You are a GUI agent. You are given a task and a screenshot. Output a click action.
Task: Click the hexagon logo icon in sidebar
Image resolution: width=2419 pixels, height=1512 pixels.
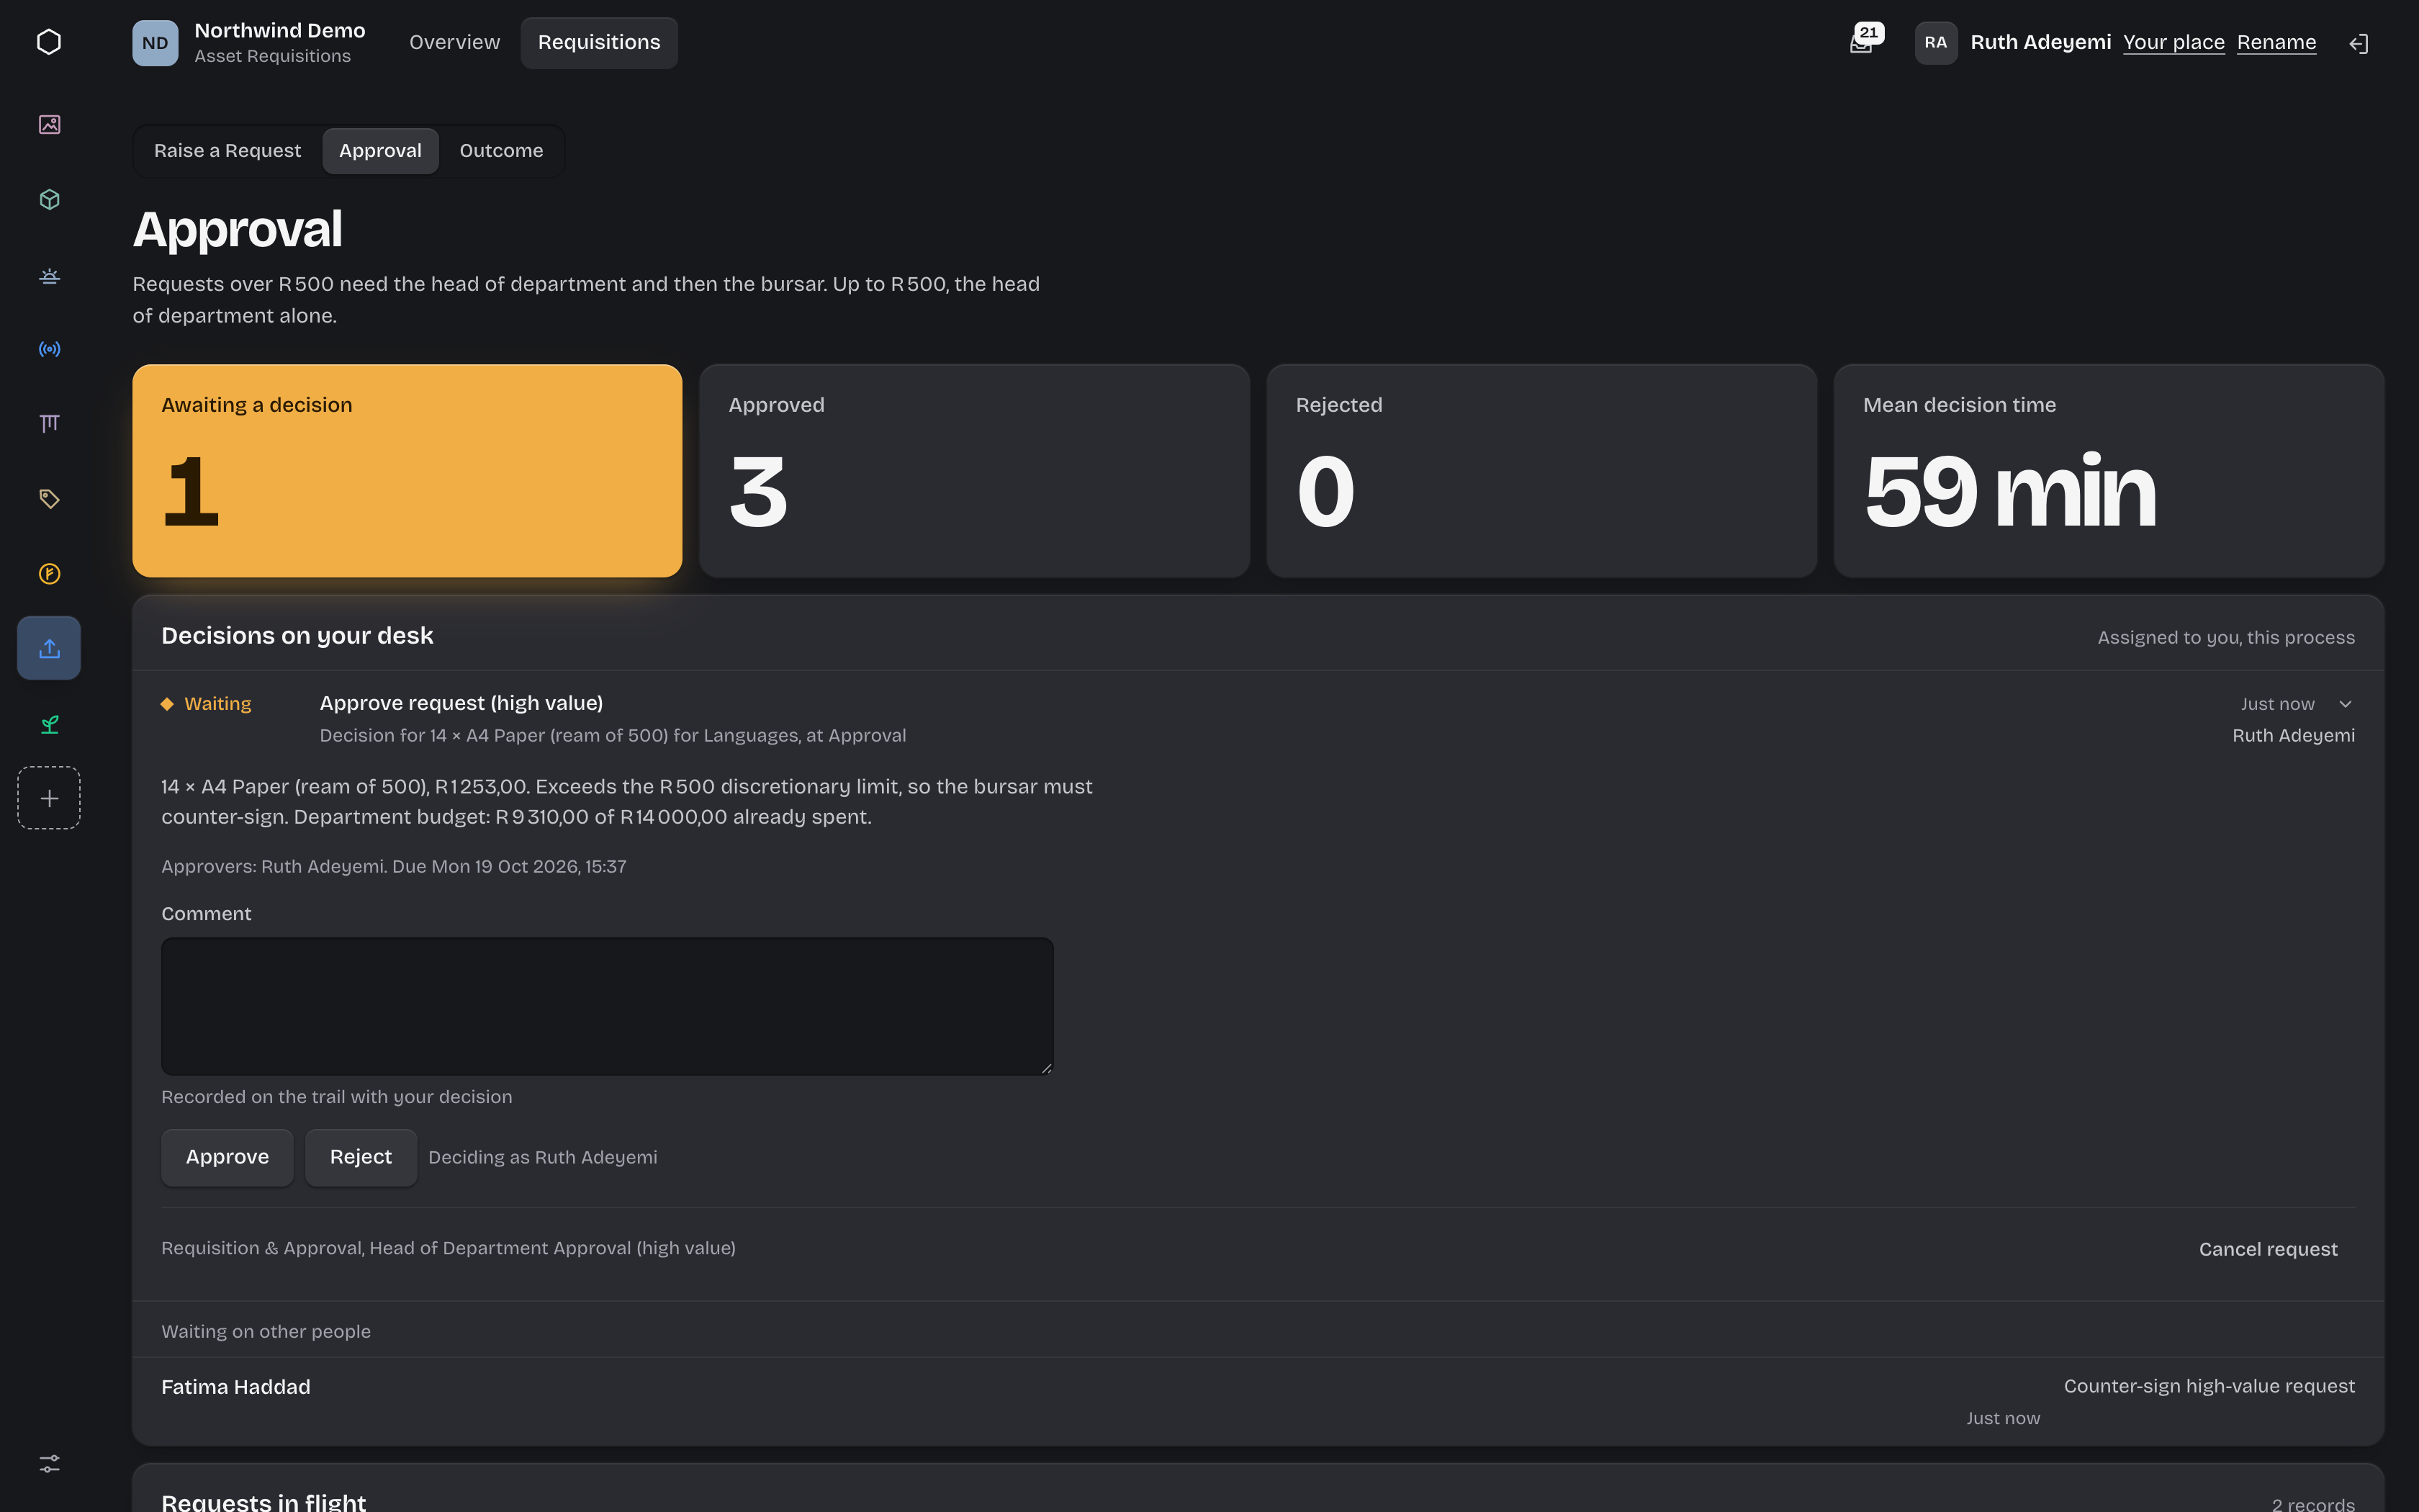tap(49, 42)
